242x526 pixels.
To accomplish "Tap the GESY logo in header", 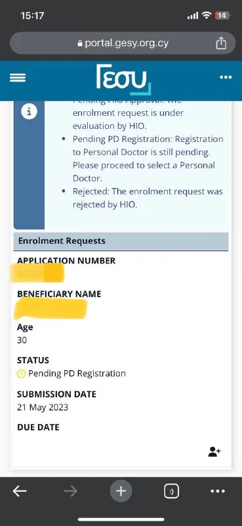I will 124,80.
